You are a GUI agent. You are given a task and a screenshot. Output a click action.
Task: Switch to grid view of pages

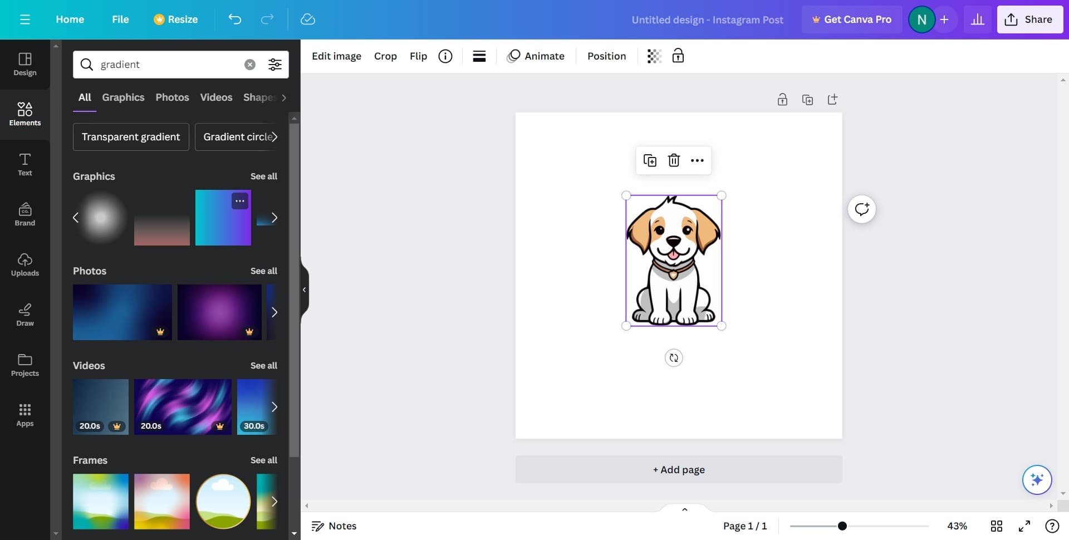click(x=997, y=526)
